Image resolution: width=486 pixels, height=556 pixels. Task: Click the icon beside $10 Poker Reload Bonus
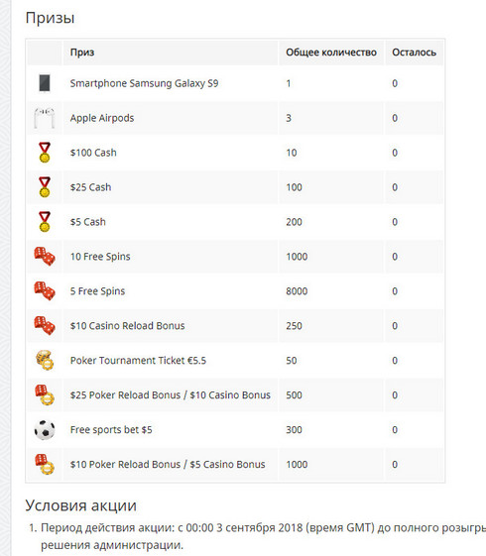coord(45,464)
